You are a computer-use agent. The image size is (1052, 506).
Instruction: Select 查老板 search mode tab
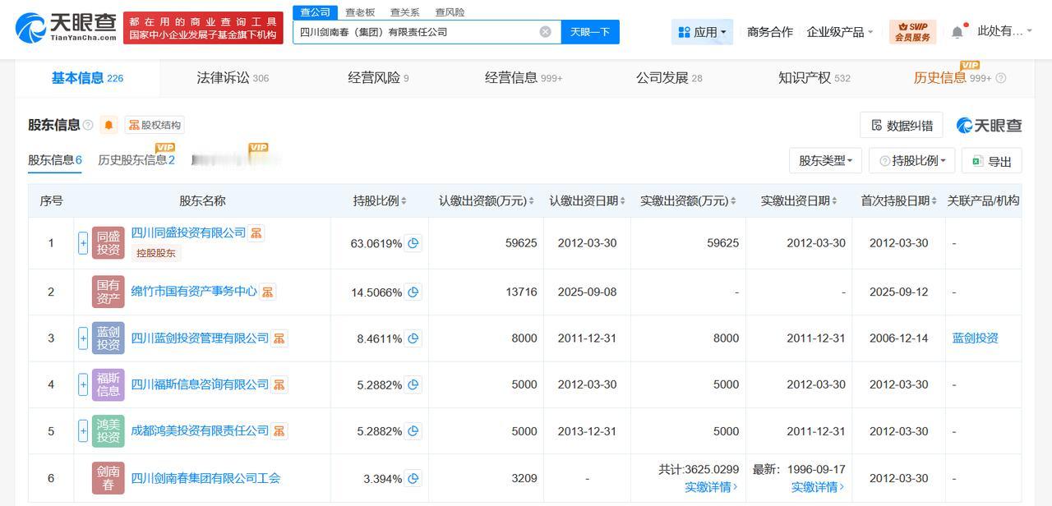360,12
